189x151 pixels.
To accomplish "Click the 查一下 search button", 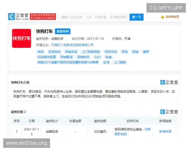I will click(136, 17).
